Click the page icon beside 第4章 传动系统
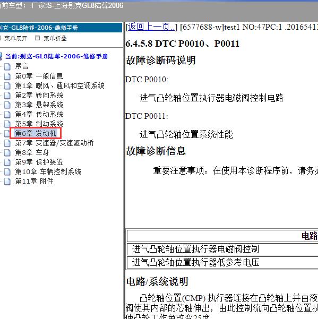The image size is (318, 319). click(x=7, y=114)
